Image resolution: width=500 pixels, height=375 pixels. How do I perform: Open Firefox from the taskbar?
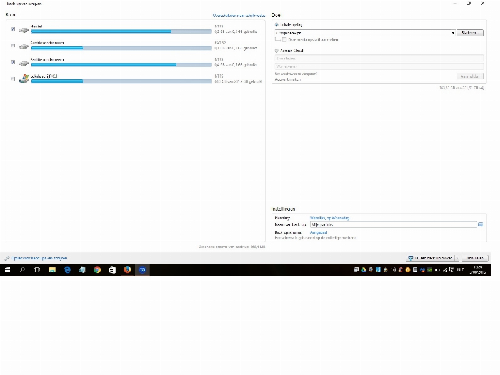(127, 270)
